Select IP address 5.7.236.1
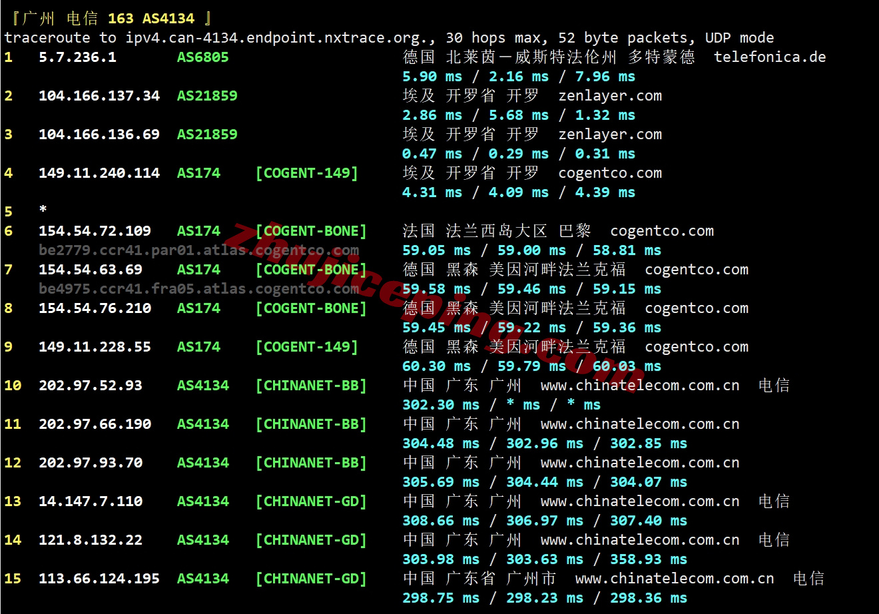The image size is (879, 614). 77,57
